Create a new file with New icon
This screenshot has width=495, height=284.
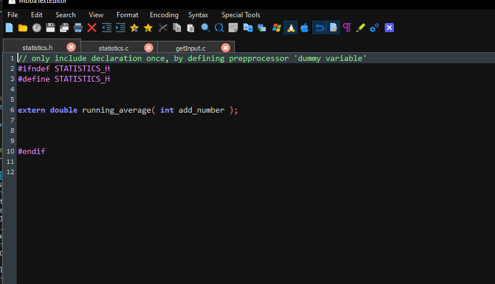pyautogui.click(x=9, y=28)
